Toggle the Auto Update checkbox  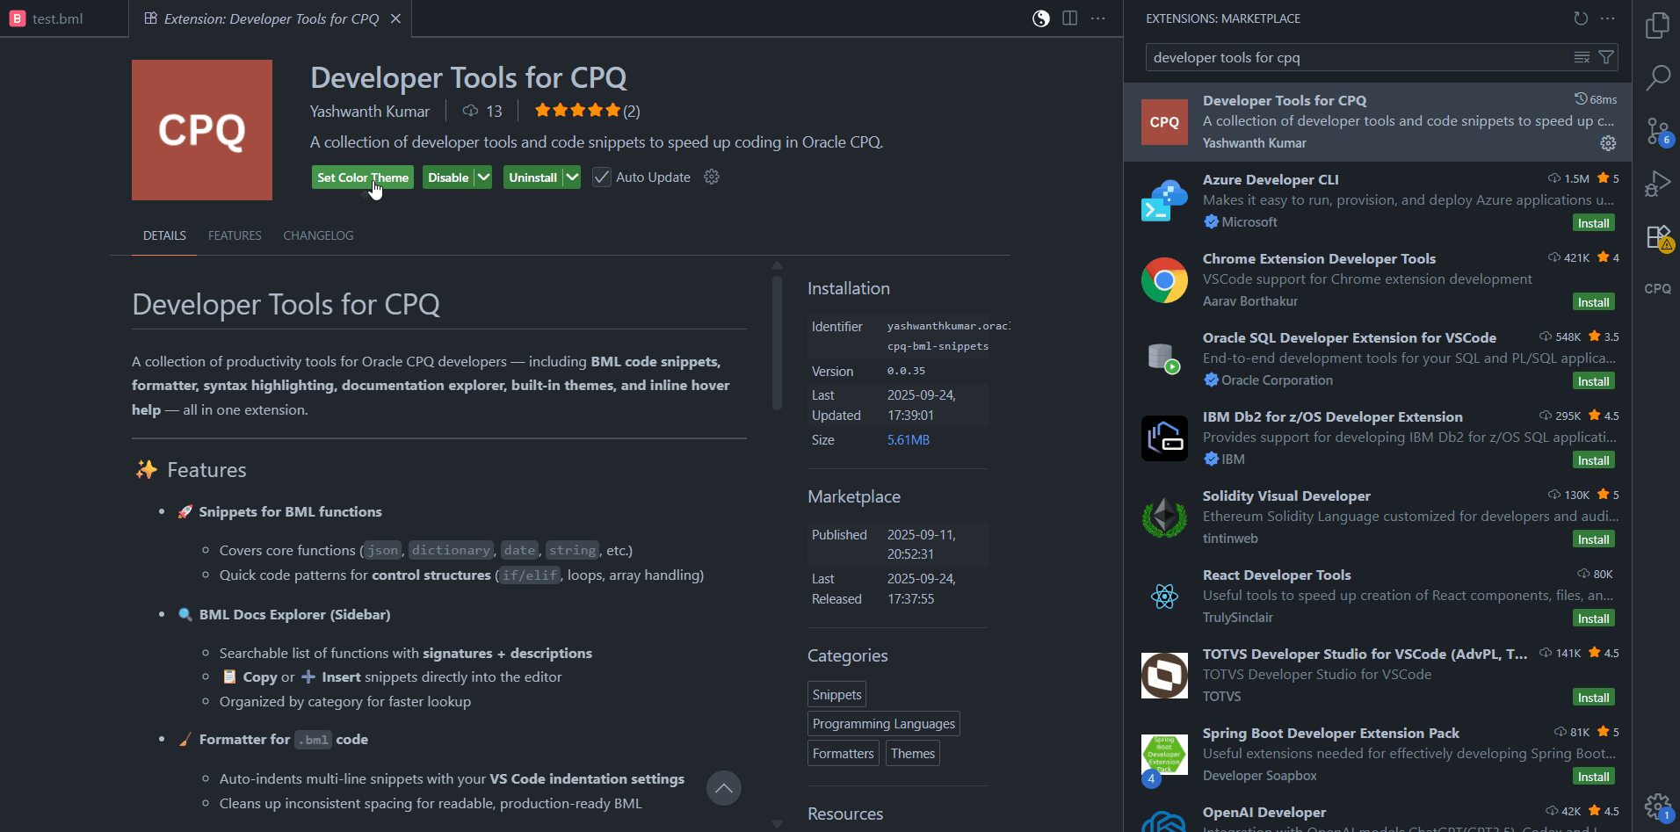point(602,177)
